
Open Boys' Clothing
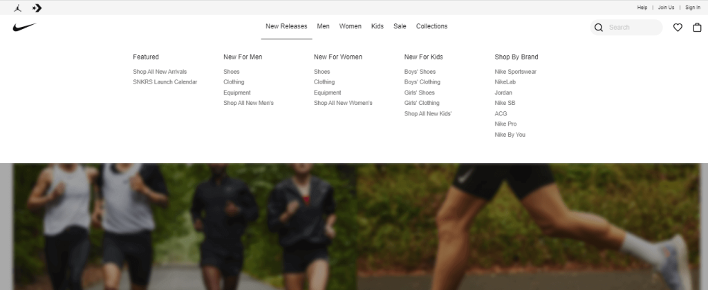(x=422, y=82)
